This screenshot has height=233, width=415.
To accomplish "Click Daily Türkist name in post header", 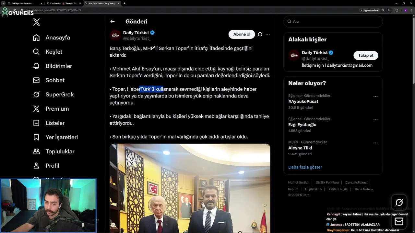I will coord(136,33).
